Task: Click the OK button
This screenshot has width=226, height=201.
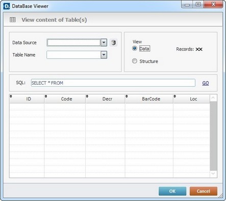Action: tap(172, 191)
